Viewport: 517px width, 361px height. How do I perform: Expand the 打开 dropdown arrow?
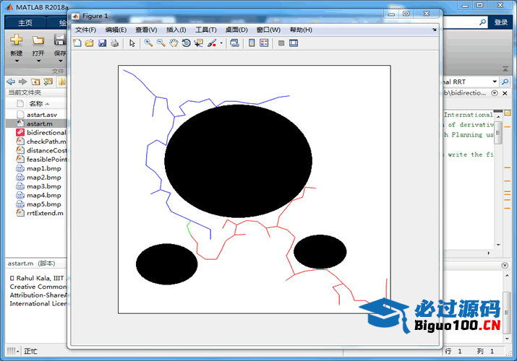coord(38,61)
